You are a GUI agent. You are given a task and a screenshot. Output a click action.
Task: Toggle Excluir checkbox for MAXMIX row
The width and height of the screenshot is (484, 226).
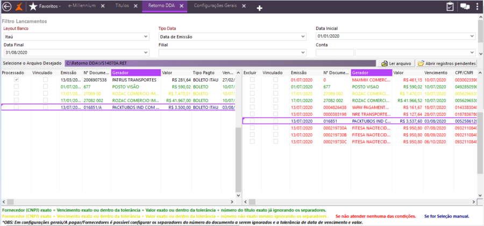point(252,80)
